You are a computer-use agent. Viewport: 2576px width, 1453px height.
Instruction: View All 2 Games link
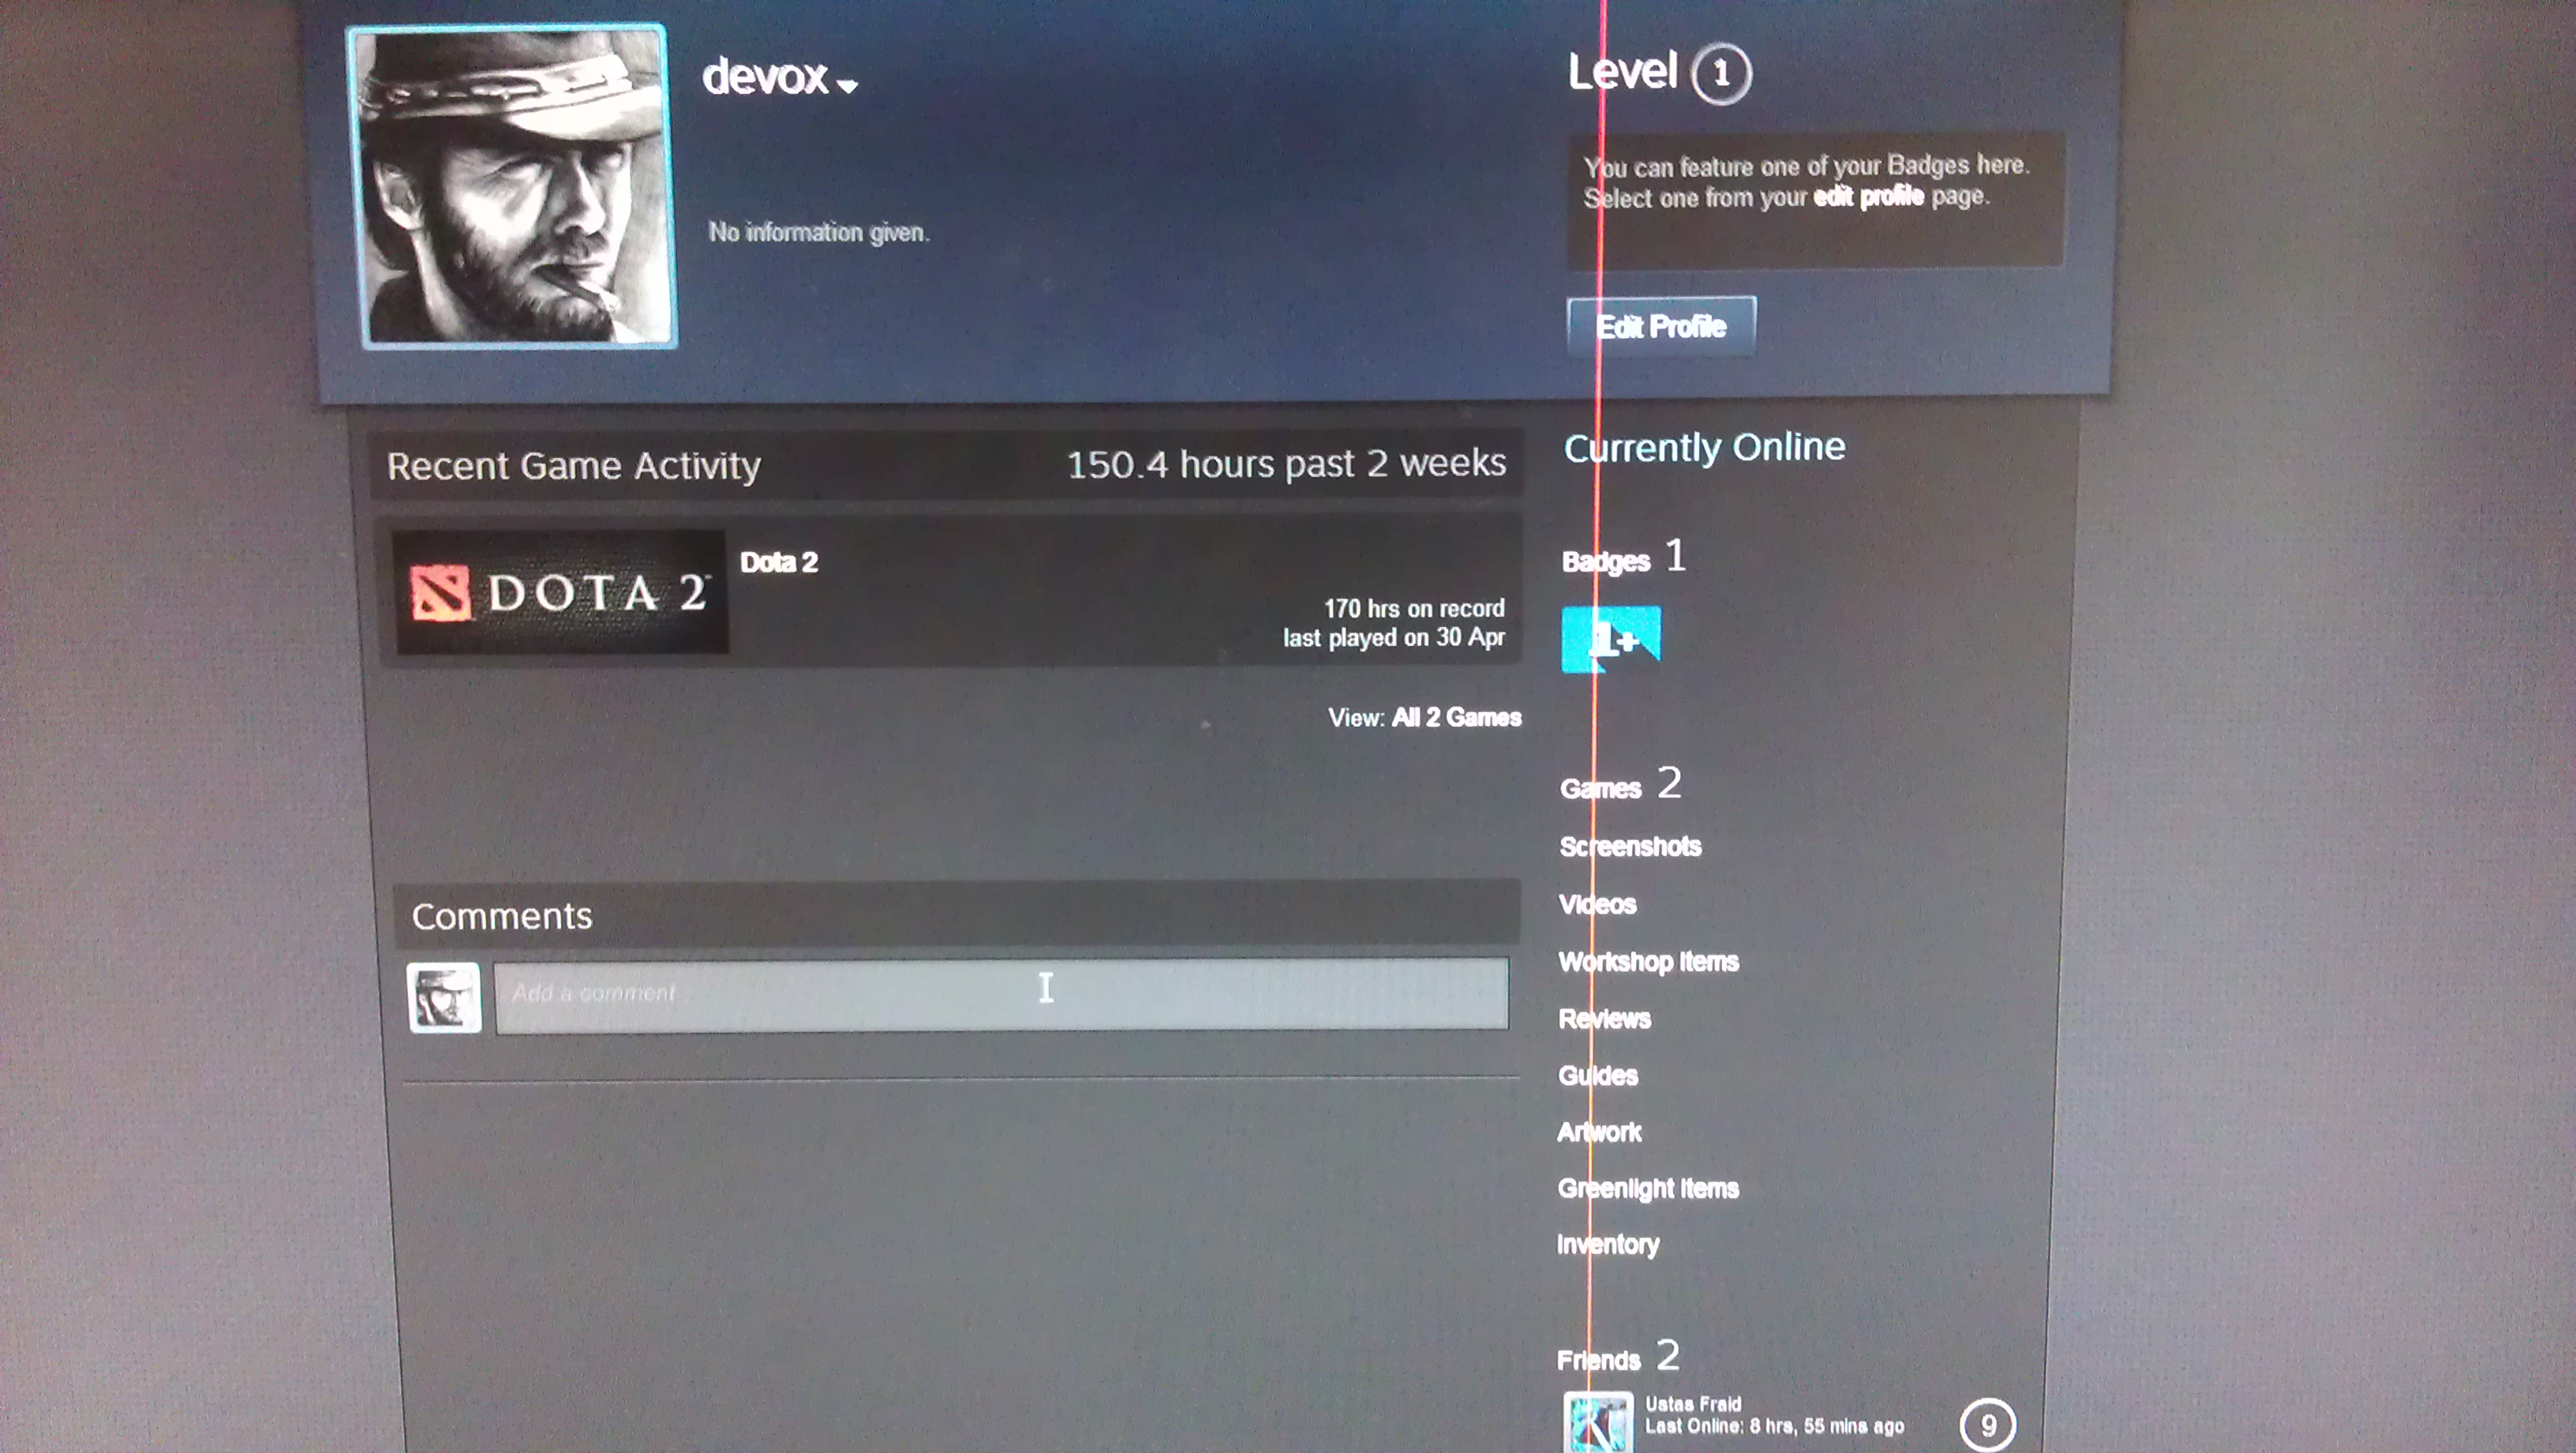1456,718
